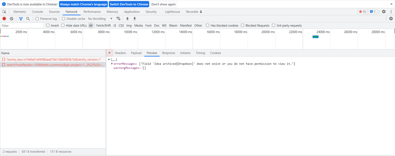Screen dimensions: 395x156
Task: Open the Response tab
Action: (x=168, y=53)
